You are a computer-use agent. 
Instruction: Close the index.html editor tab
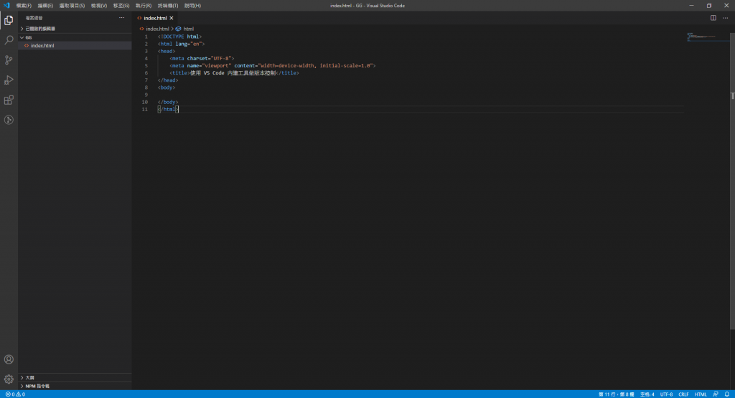pyautogui.click(x=172, y=18)
